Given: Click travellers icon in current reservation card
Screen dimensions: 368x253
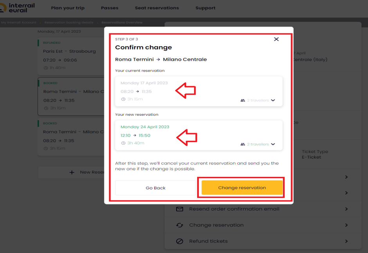Looking at the screenshot, I should (243, 100).
